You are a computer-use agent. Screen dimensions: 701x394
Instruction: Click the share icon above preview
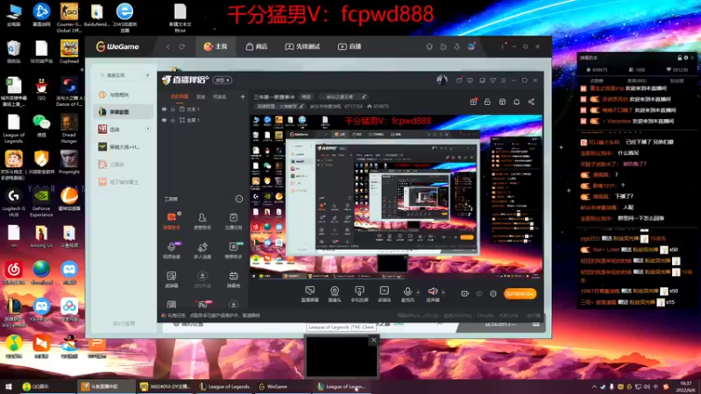[531, 102]
